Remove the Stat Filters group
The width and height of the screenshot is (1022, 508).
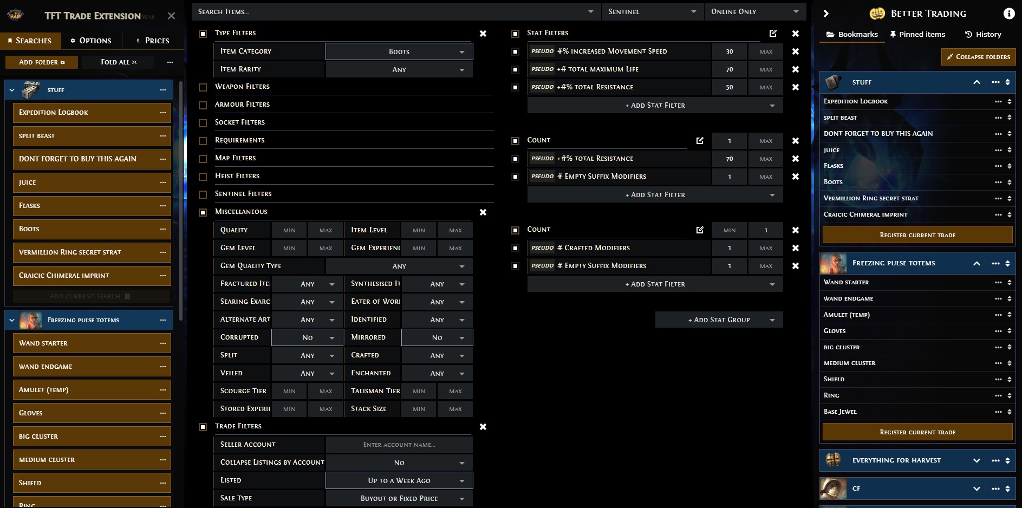pyautogui.click(x=796, y=34)
